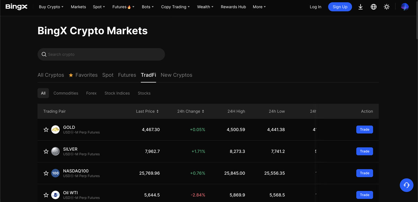Expand the Copy Trading dropdown
Viewport: 418px width, 202px height.
175,7
